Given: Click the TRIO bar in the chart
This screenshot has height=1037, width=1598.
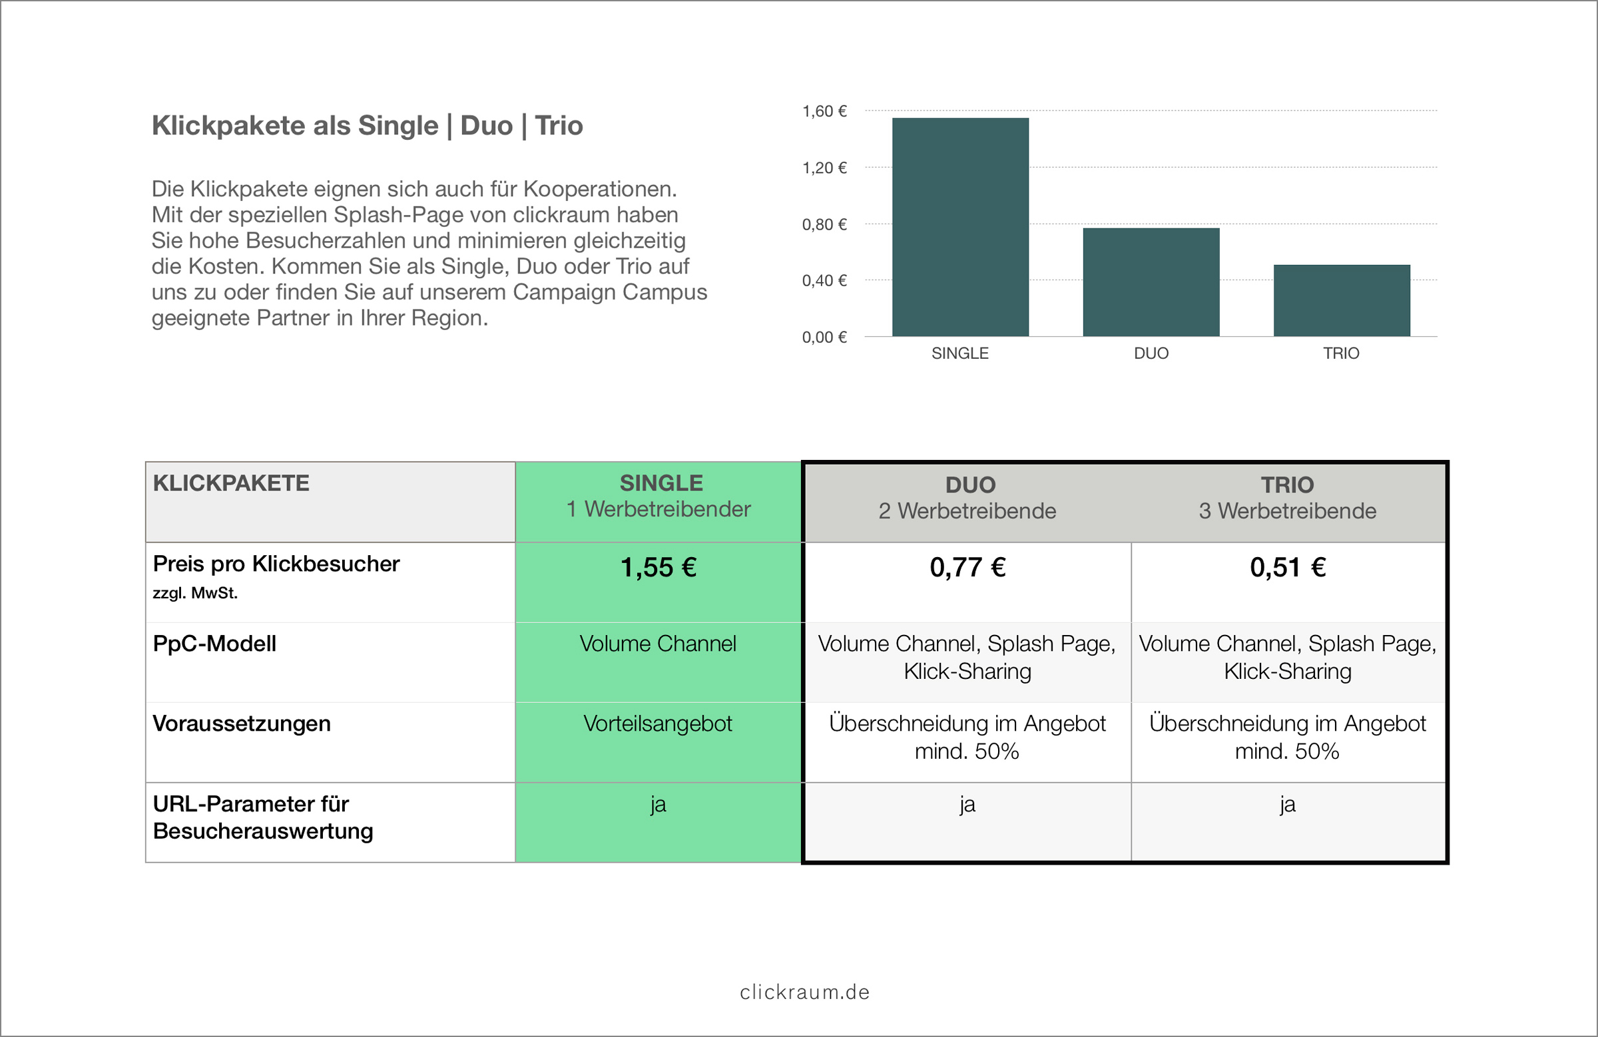Looking at the screenshot, I should [1342, 300].
